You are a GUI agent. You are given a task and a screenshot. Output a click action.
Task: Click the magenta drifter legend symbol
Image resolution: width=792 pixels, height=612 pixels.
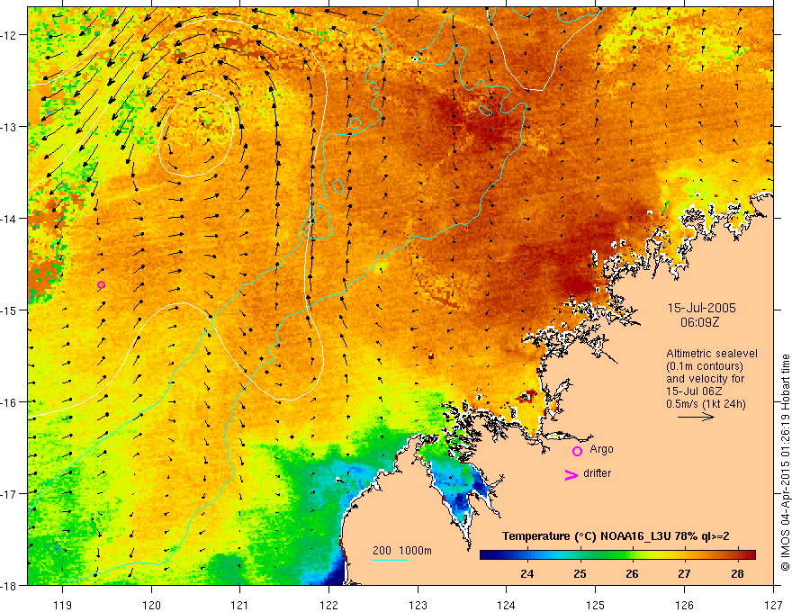[x=571, y=474]
